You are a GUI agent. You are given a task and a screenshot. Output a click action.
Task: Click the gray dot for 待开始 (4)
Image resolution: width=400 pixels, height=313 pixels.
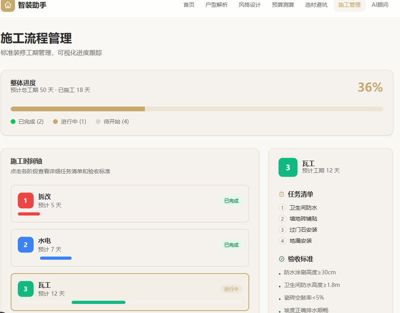click(98, 122)
